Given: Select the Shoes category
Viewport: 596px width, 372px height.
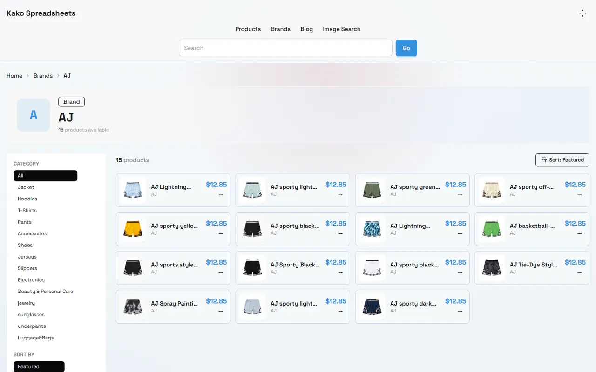Looking at the screenshot, I should pos(25,245).
